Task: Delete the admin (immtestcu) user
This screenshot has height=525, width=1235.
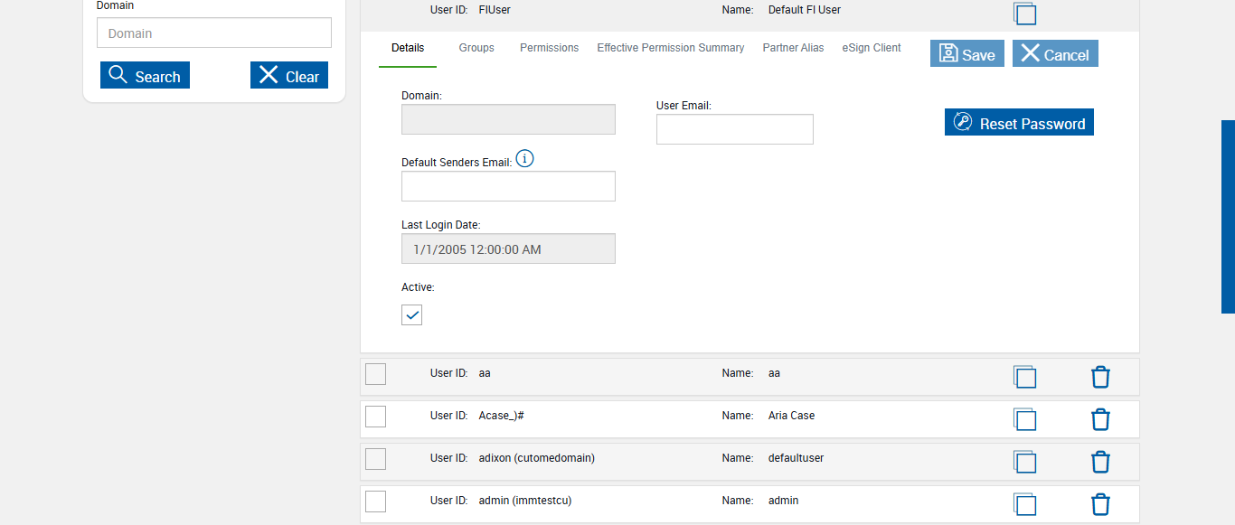Action: tap(1100, 504)
